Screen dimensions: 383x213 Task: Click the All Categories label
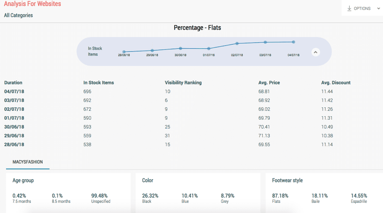click(18, 15)
